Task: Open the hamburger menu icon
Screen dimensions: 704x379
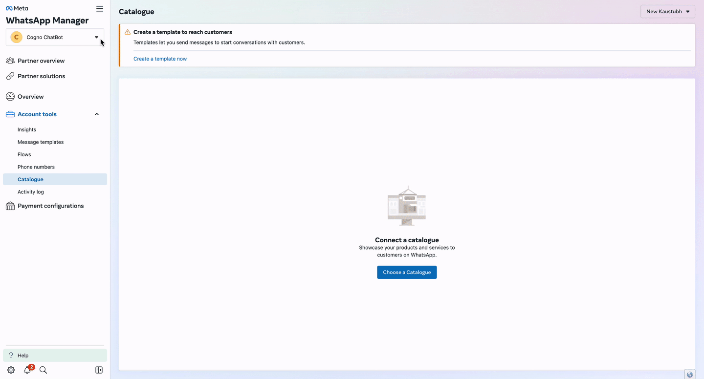Action: (x=100, y=8)
